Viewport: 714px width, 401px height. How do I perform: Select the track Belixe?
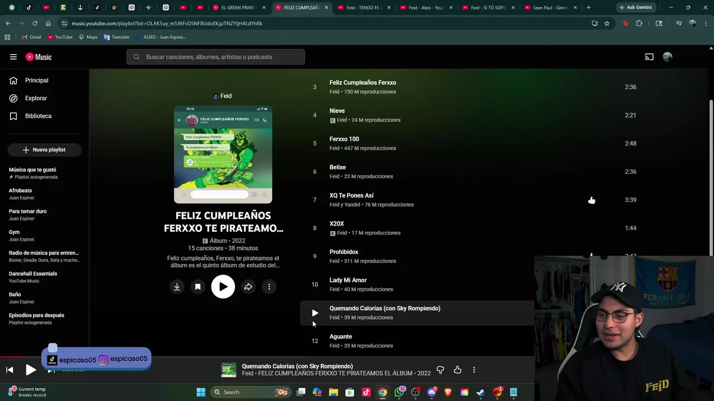(x=337, y=167)
